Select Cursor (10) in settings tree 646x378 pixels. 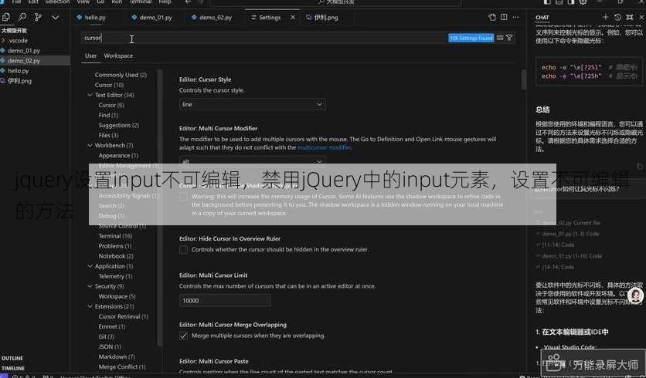coord(109,85)
